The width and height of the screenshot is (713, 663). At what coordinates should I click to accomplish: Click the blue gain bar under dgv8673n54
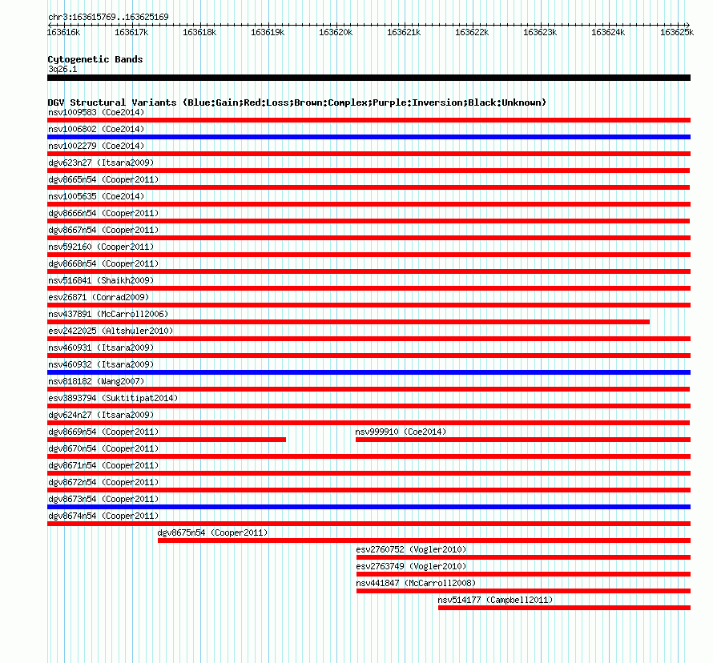pos(369,507)
